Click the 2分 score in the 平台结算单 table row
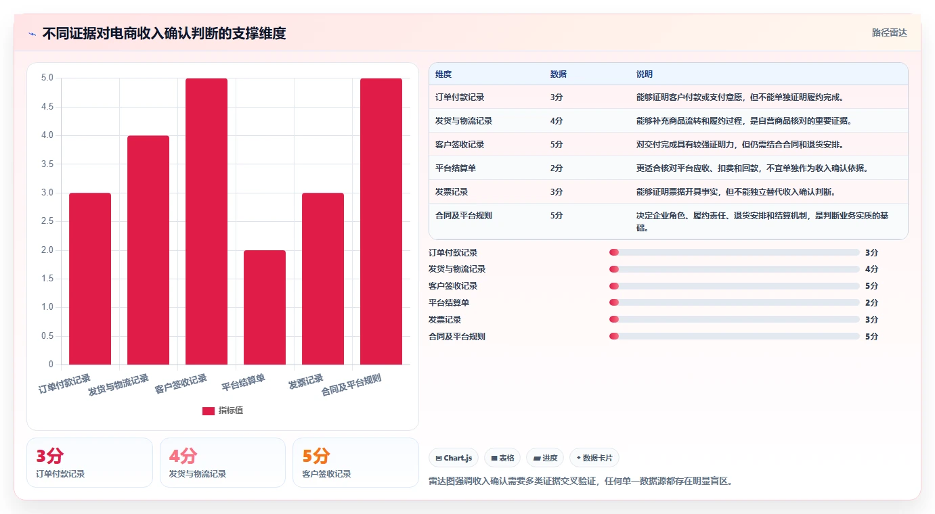The image size is (935, 514). tap(557, 168)
